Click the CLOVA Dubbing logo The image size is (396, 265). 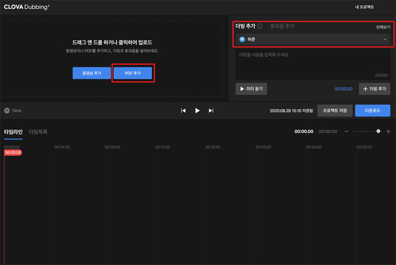pos(27,7)
